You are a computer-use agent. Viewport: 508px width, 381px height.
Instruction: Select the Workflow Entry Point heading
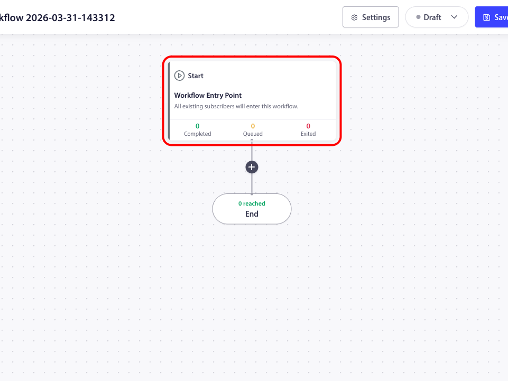click(208, 96)
